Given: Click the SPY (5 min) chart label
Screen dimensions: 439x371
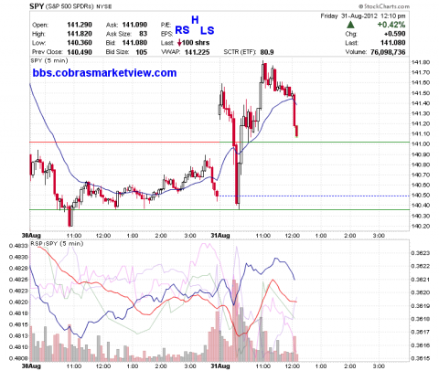Looking at the screenshot, I should pyautogui.click(x=49, y=60).
